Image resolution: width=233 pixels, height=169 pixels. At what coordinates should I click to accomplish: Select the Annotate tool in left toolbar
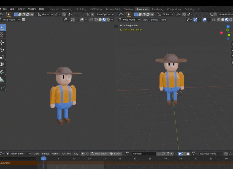pyautogui.click(x=2, y=72)
